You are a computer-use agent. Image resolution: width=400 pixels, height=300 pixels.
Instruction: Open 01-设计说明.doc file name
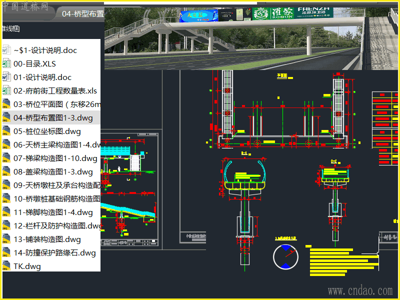(42, 77)
